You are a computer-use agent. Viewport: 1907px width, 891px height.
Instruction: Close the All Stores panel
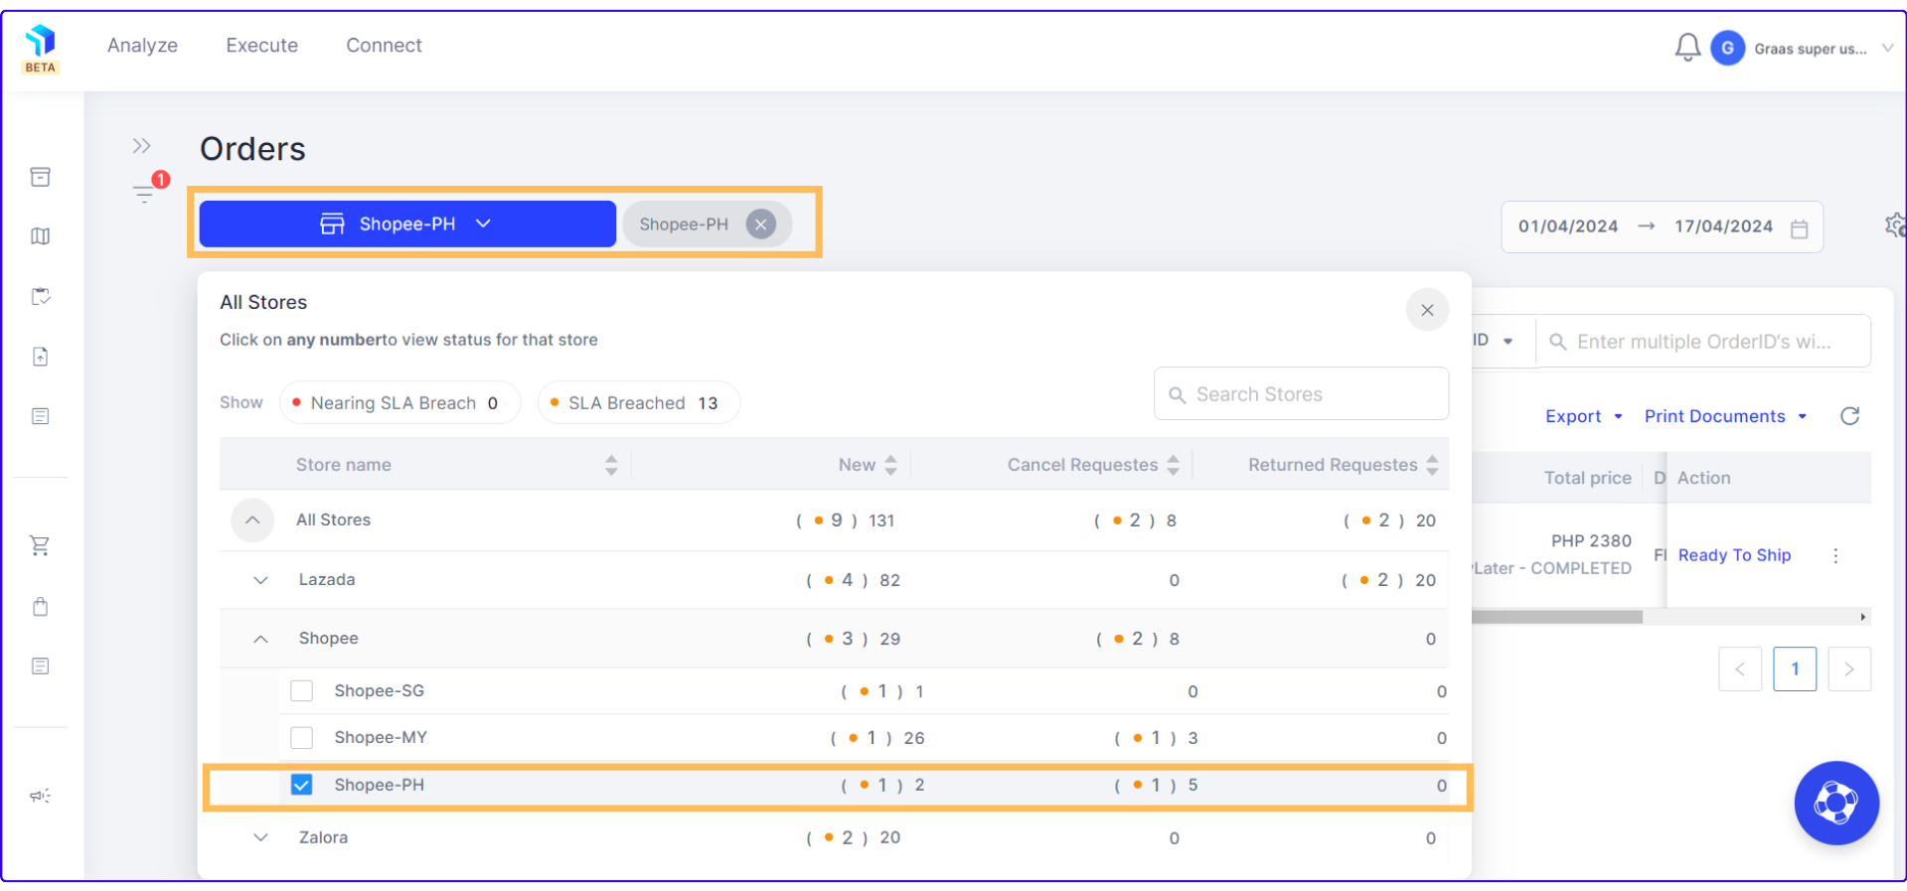click(1427, 310)
